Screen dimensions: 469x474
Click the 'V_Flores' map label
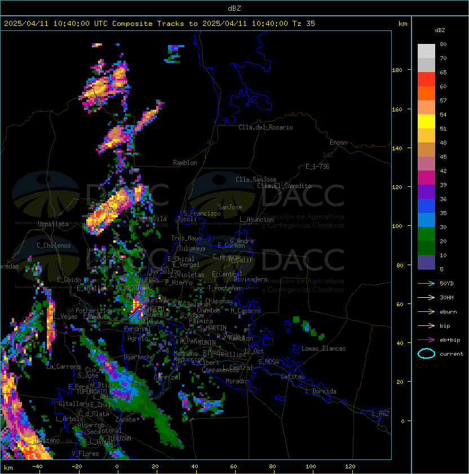[x=85, y=454]
